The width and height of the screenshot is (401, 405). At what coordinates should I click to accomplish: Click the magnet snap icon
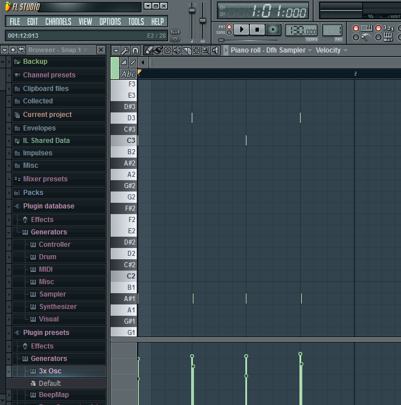(x=135, y=50)
